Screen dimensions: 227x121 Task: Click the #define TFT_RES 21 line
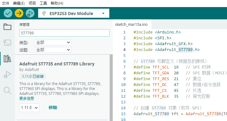pos(167,79)
